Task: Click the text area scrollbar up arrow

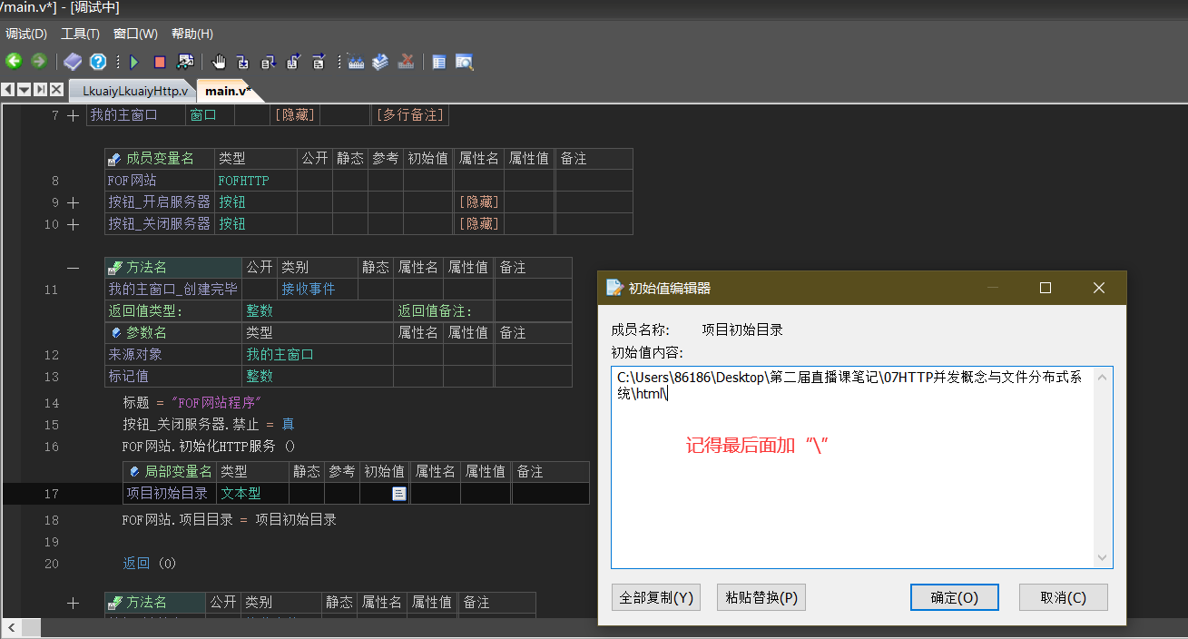Action: 1103,377
